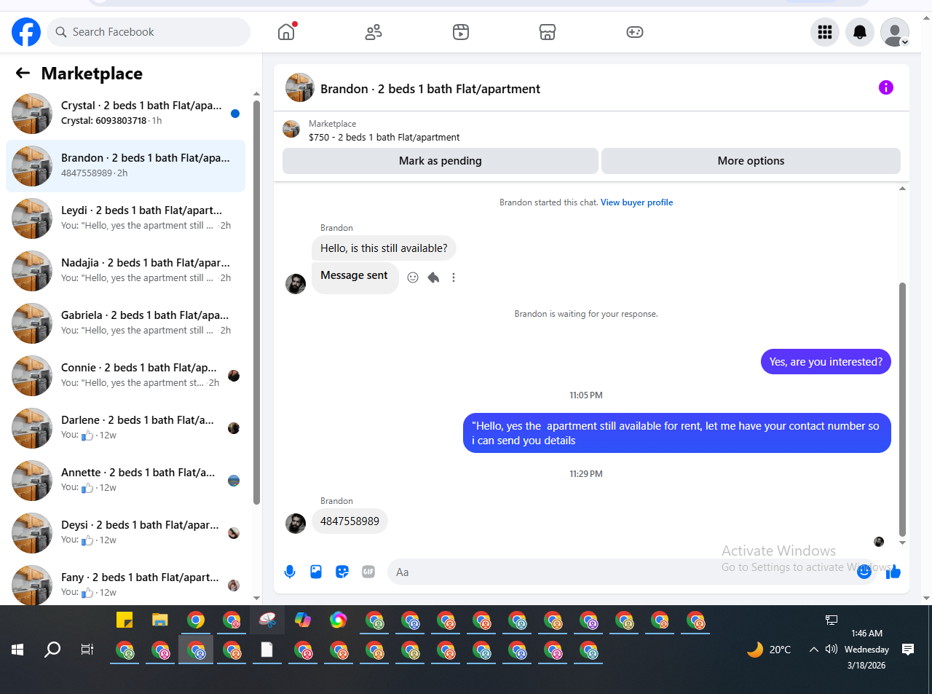Screen dimensions: 932x694
Task: Open Gabriela's conversation
Action: [x=126, y=323]
